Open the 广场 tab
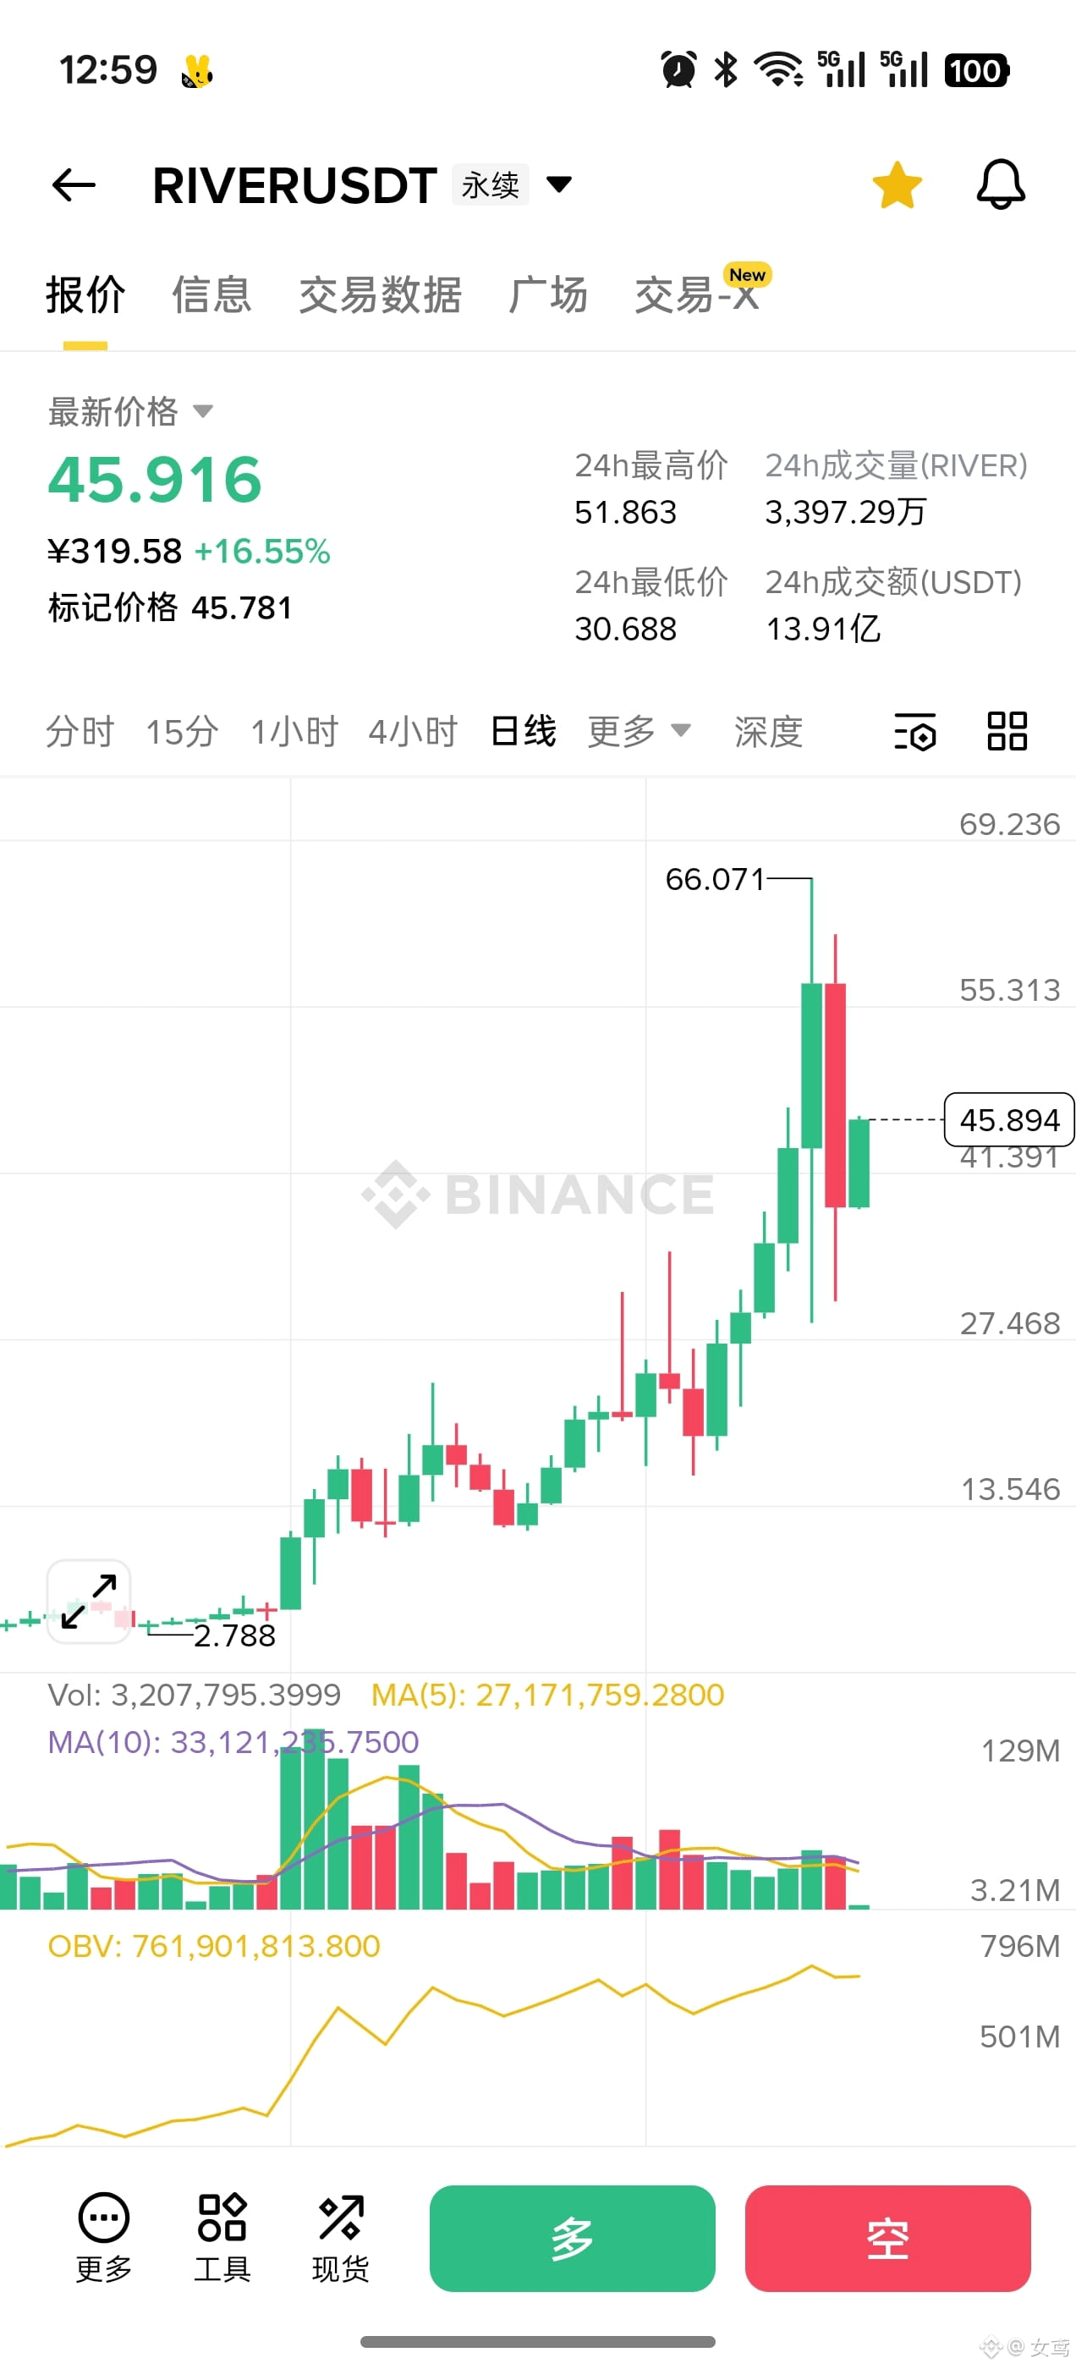This screenshot has width=1076, height=2369. [x=547, y=294]
